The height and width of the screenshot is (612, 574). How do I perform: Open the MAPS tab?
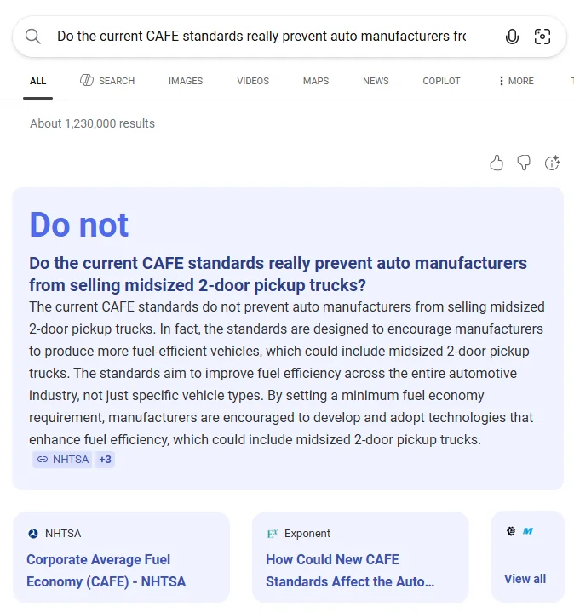pyautogui.click(x=316, y=81)
